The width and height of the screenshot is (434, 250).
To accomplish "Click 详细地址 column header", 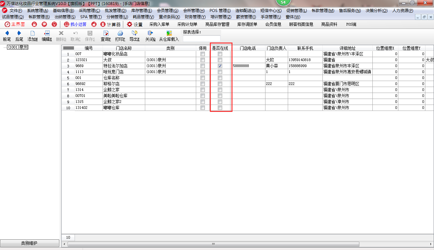I will click(x=347, y=48).
